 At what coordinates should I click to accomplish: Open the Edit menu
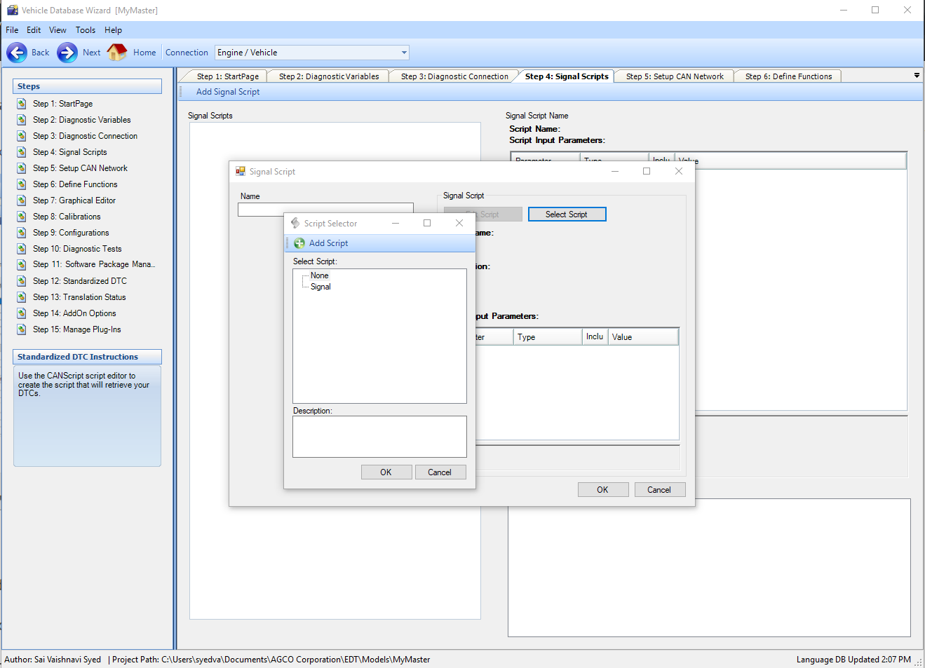34,30
